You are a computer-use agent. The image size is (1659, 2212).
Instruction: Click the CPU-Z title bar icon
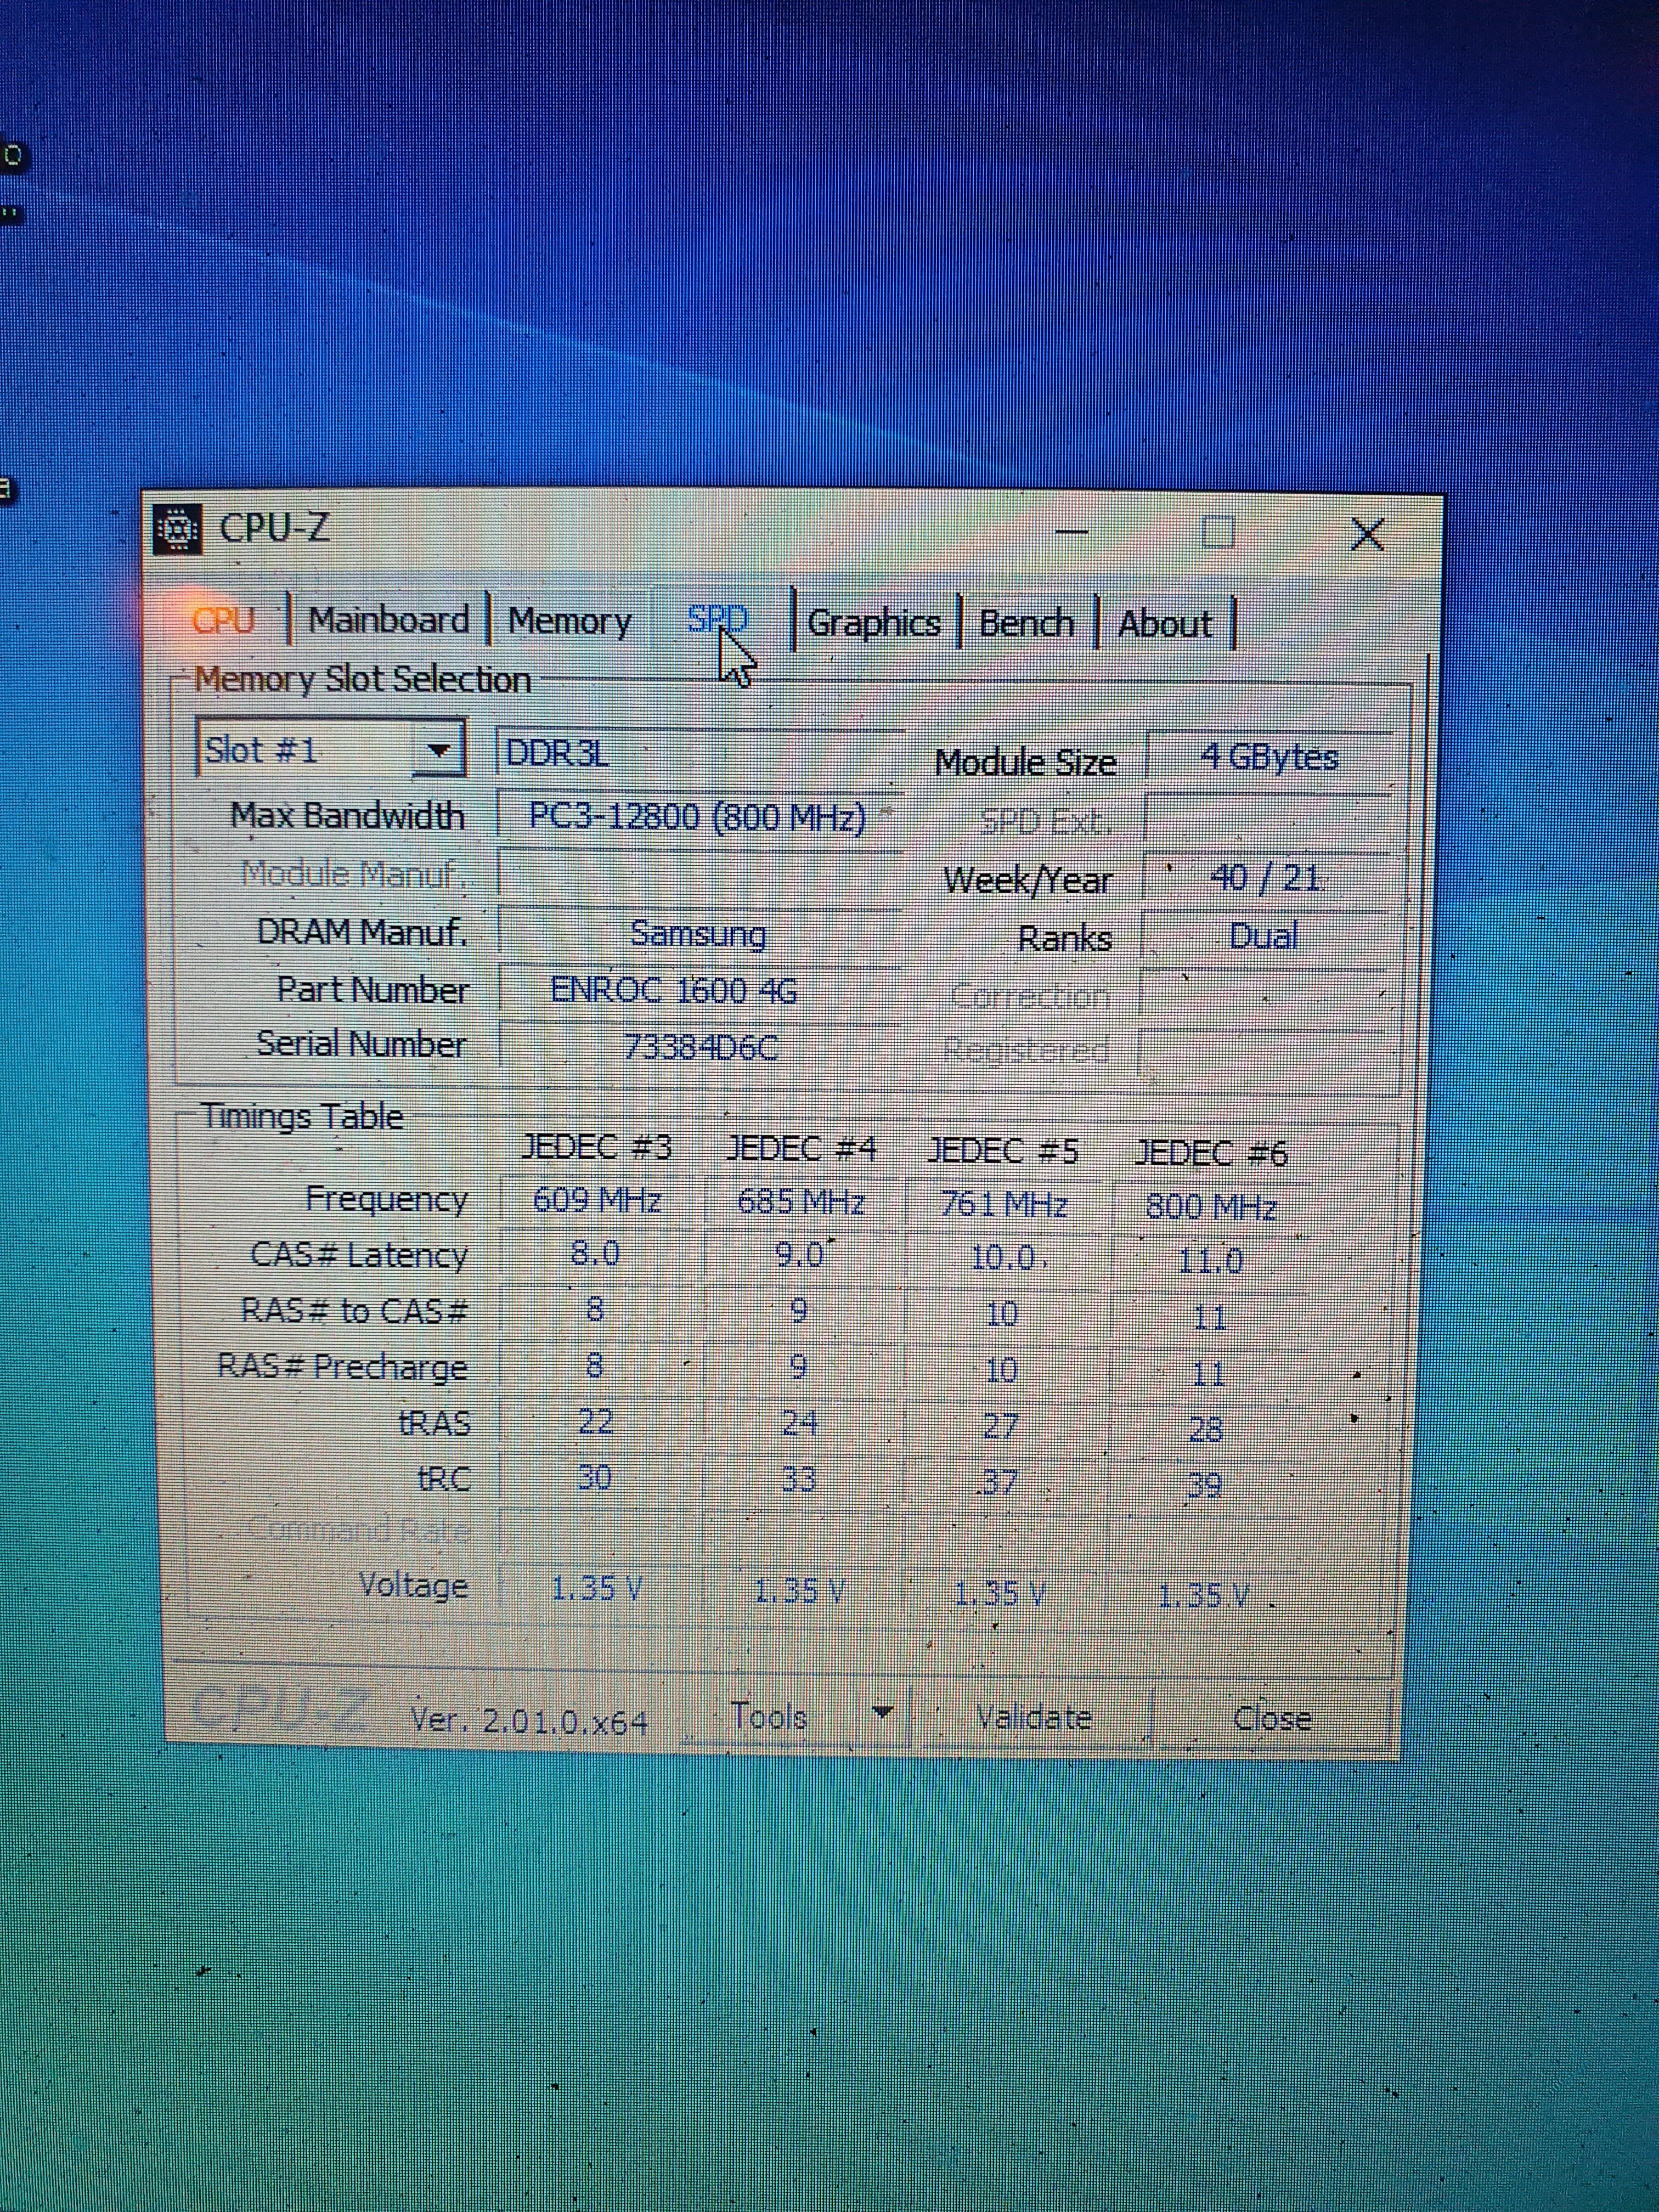coord(178,529)
